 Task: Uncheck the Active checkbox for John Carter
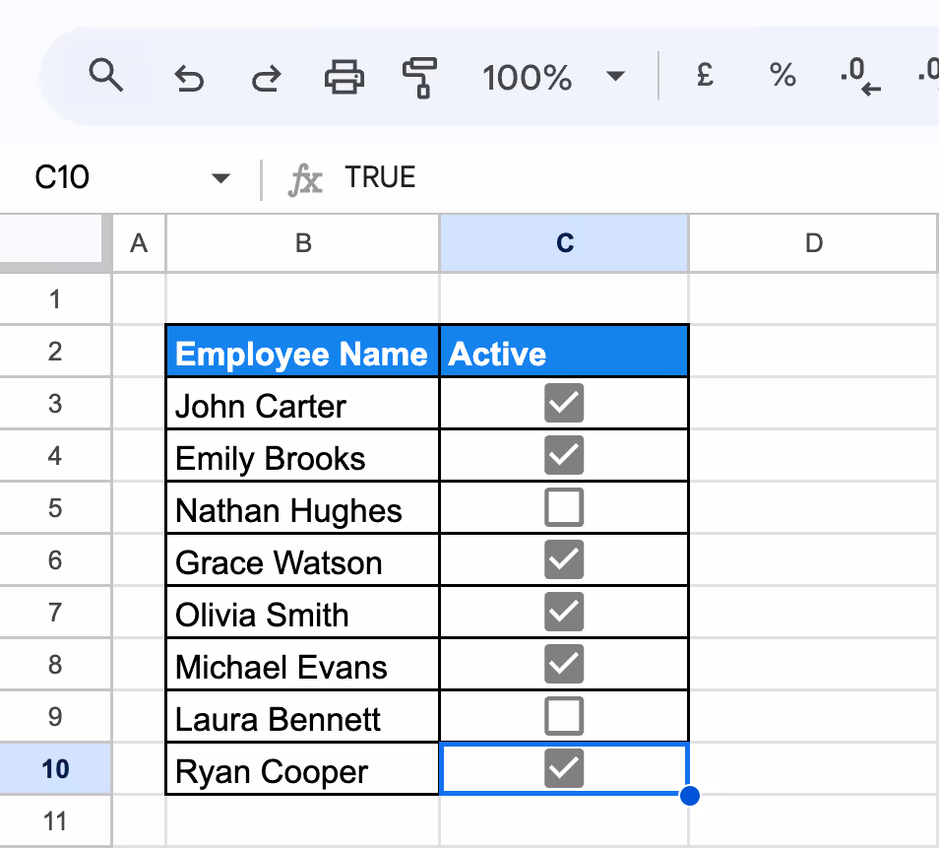[x=563, y=402]
